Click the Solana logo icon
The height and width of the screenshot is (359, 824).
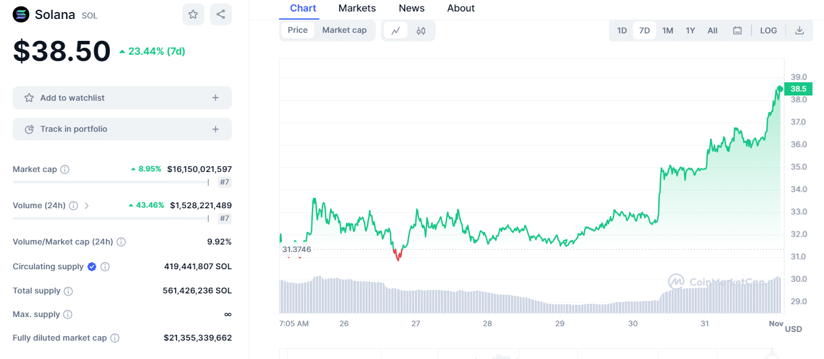click(x=21, y=14)
